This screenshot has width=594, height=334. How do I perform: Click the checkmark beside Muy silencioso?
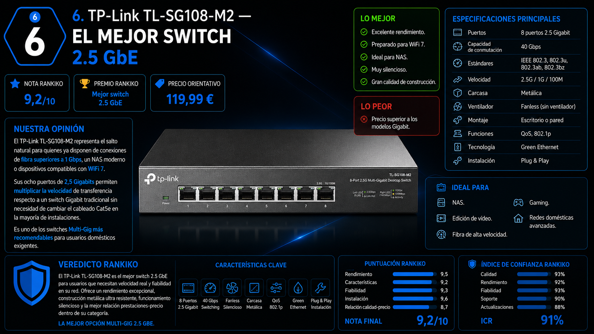tap(364, 69)
